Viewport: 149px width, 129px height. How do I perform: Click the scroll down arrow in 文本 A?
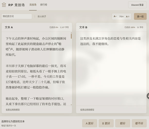(71, 105)
